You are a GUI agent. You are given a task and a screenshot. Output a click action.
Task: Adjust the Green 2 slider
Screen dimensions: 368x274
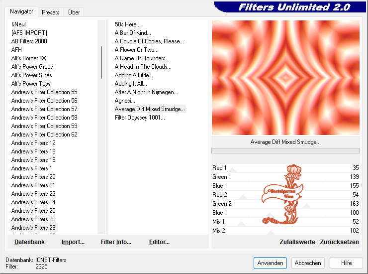pyautogui.click(x=285, y=204)
